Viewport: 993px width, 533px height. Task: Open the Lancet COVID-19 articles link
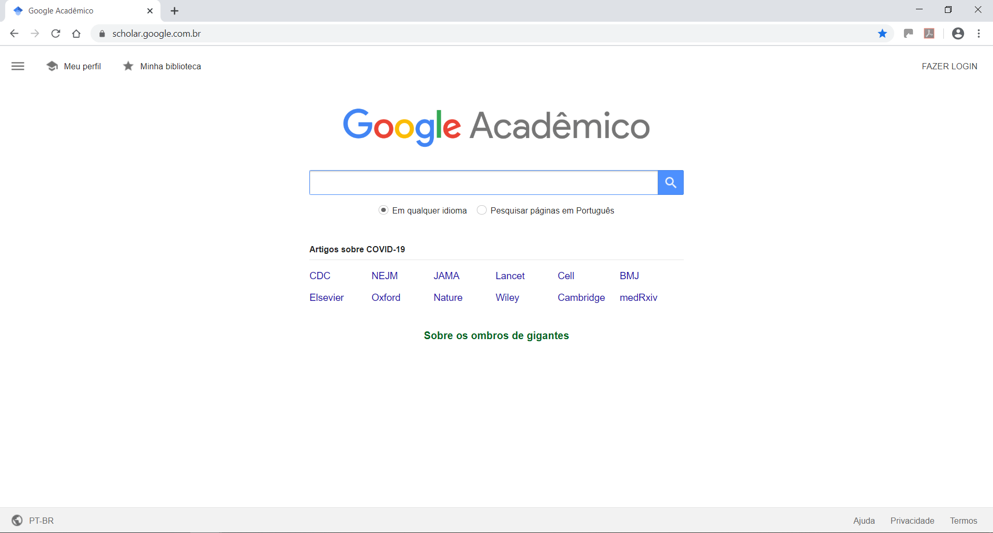tap(510, 276)
